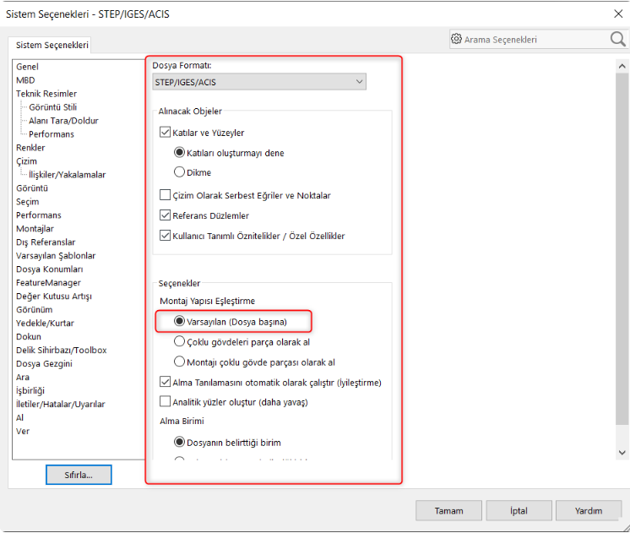Close the Sistem Seçenekleri dialog
This screenshot has height=533, width=630.
616,13
